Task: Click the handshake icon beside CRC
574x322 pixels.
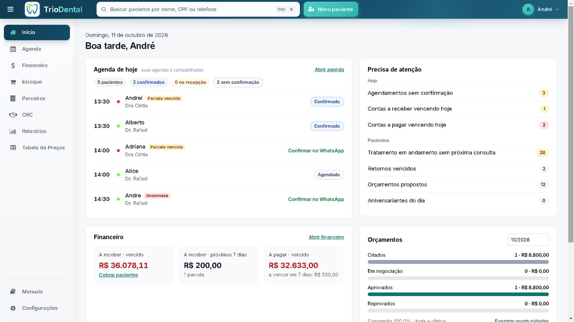Action: click(x=13, y=115)
